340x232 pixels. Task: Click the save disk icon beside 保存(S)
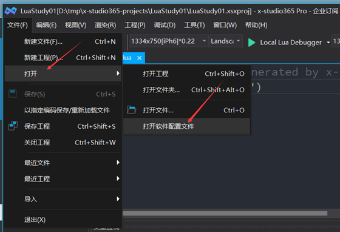click(13, 94)
